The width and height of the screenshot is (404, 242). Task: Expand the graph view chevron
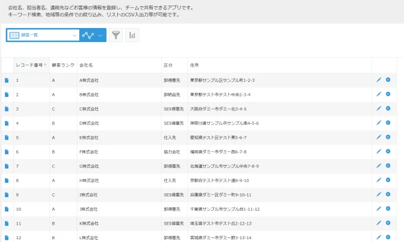(100, 35)
